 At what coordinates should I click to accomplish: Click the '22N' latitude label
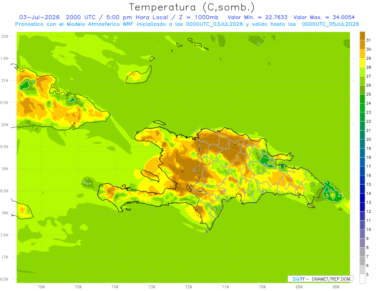point(5,36)
